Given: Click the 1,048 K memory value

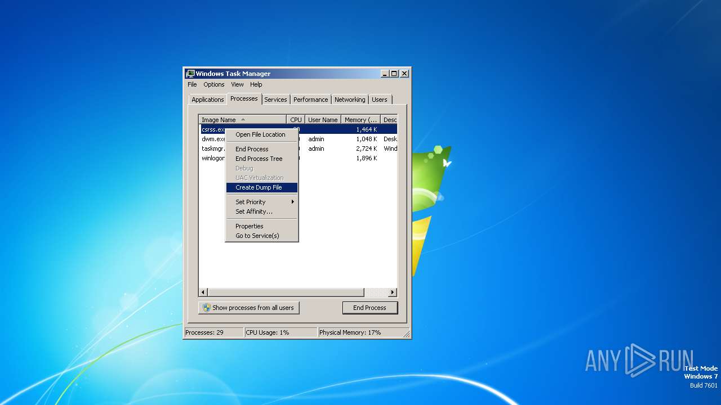Looking at the screenshot, I should click(366, 139).
